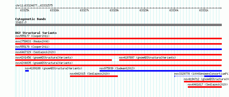Select the red nsv6461617 variant bar
This screenshot has width=229, height=97.
[x=205, y=87]
